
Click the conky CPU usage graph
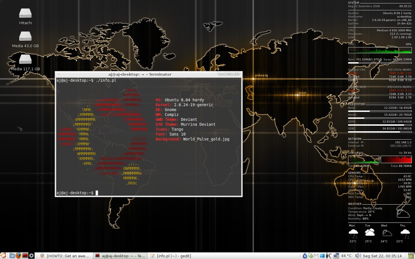(380, 50)
